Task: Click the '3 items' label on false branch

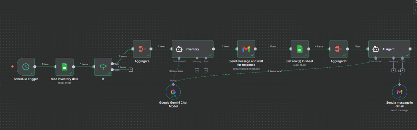Action: point(122,67)
